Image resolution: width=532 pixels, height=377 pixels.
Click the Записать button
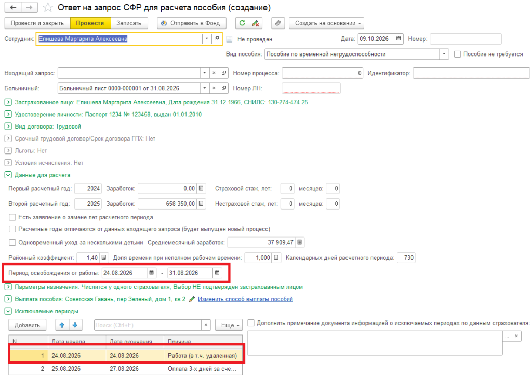tap(129, 23)
